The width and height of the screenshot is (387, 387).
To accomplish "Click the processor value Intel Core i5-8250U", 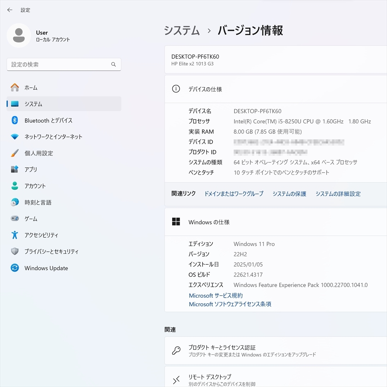I will pyautogui.click(x=302, y=122).
